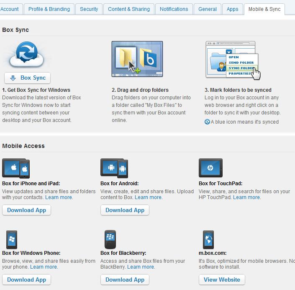
Task: Open Learn more link for Android
Action: [x=148, y=197]
